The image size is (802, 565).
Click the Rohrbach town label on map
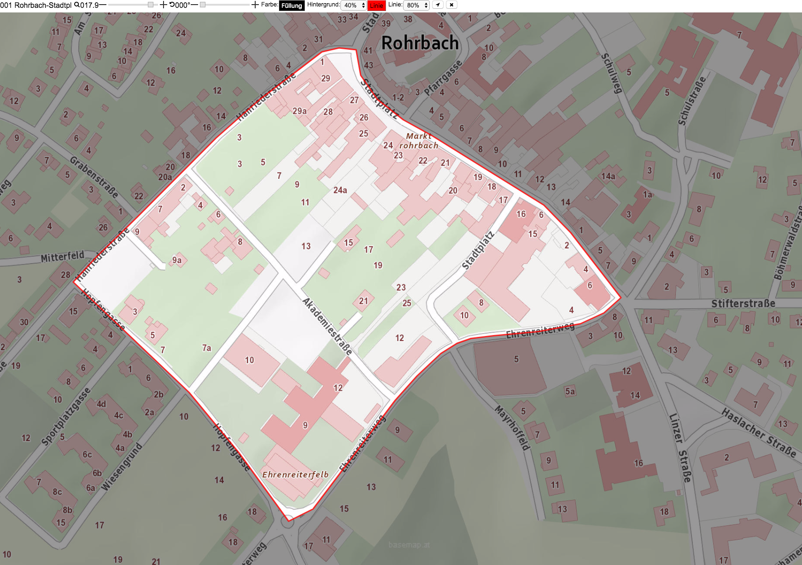(x=420, y=43)
